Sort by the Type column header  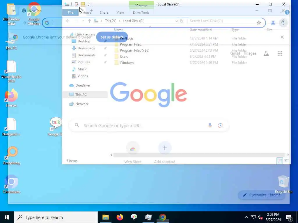click(235, 30)
